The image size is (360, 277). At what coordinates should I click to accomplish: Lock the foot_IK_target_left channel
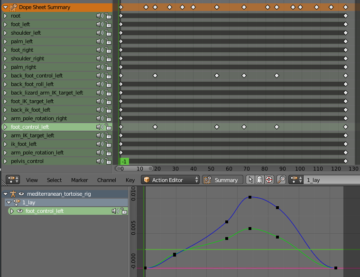108,101
